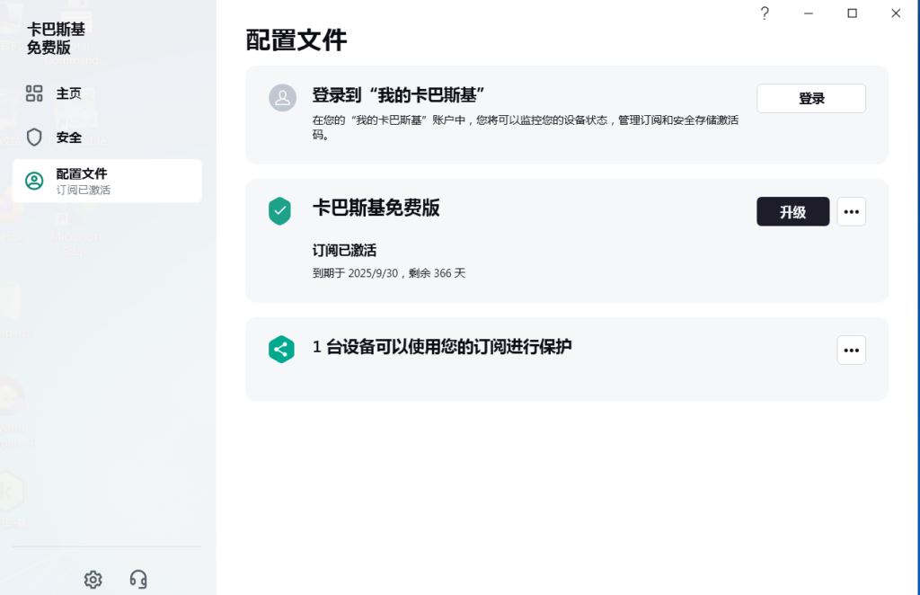Click the 安全 shield icon
The width and height of the screenshot is (920, 595).
tap(34, 137)
